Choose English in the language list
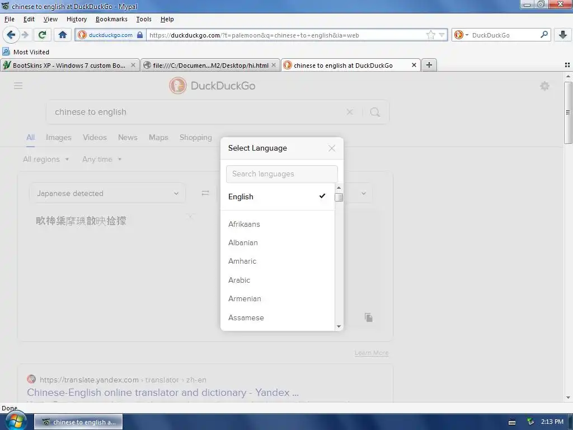Image resolution: width=573 pixels, height=430 pixels. [x=278, y=197]
